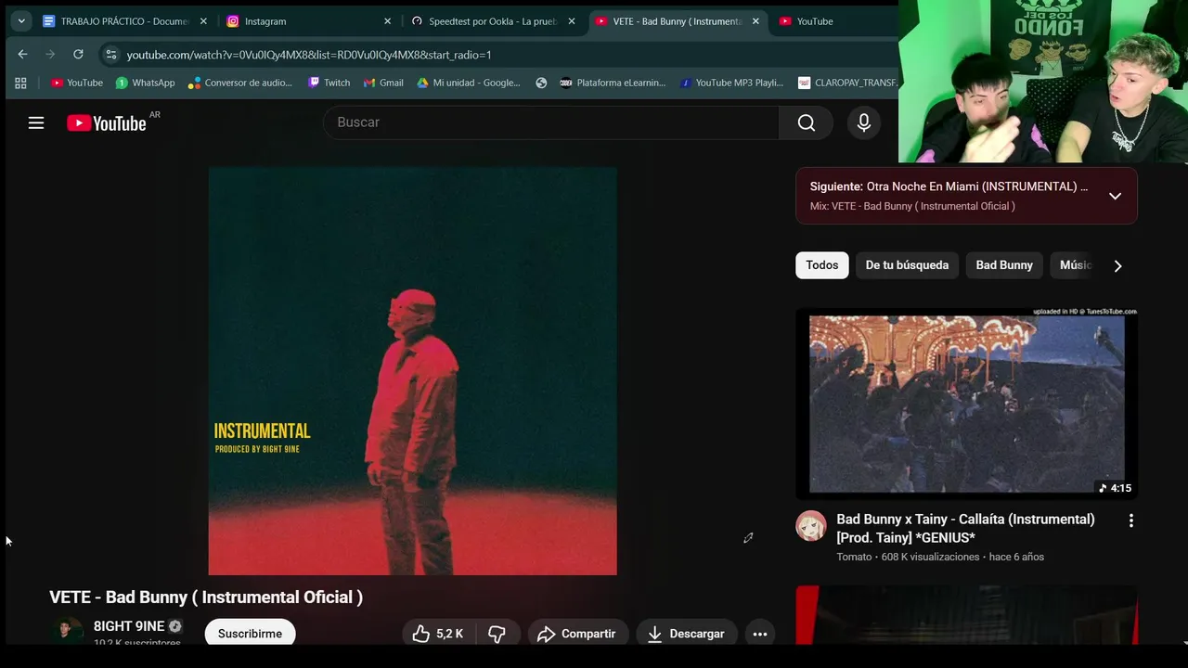1188x668 pixels.
Task: Open the 8IGHT 9INE channel name
Action: click(x=129, y=626)
